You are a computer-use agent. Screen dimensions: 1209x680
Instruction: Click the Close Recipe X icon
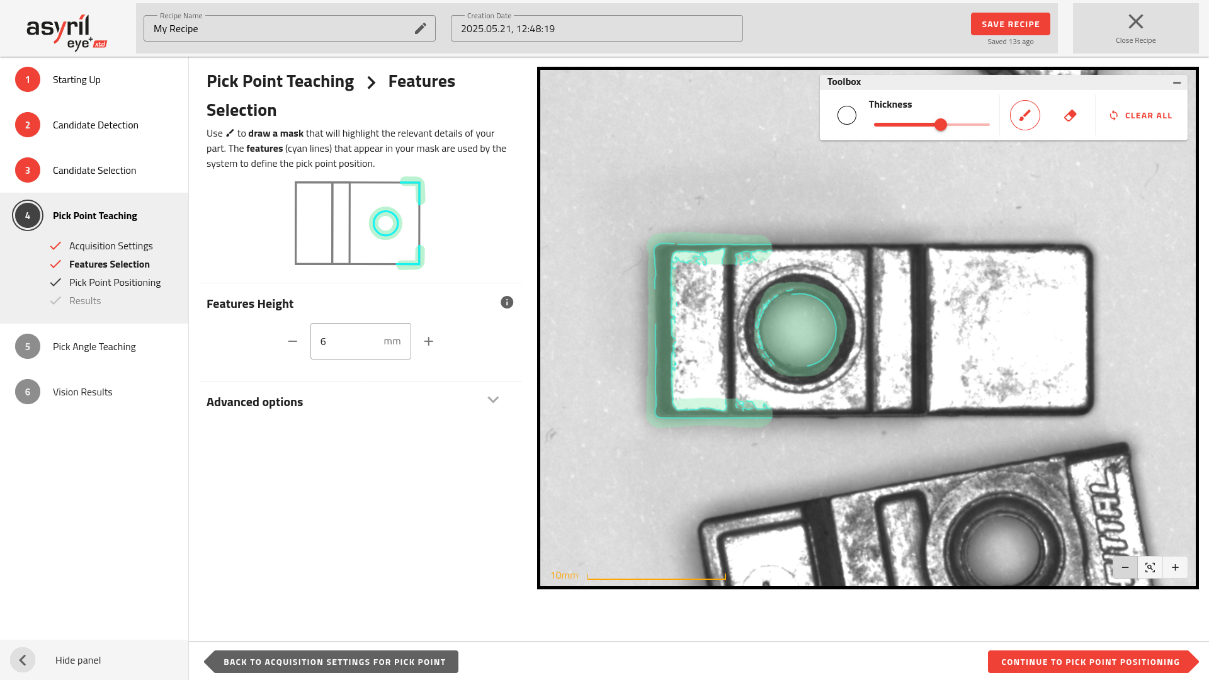(1136, 21)
